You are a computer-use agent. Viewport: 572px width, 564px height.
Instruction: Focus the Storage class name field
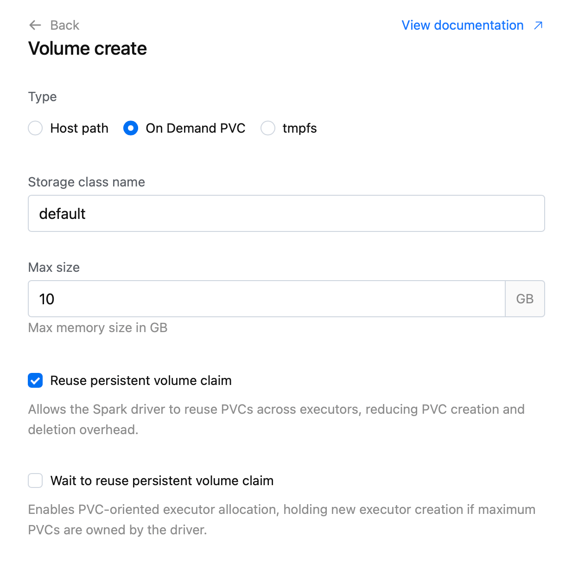click(x=286, y=213)
